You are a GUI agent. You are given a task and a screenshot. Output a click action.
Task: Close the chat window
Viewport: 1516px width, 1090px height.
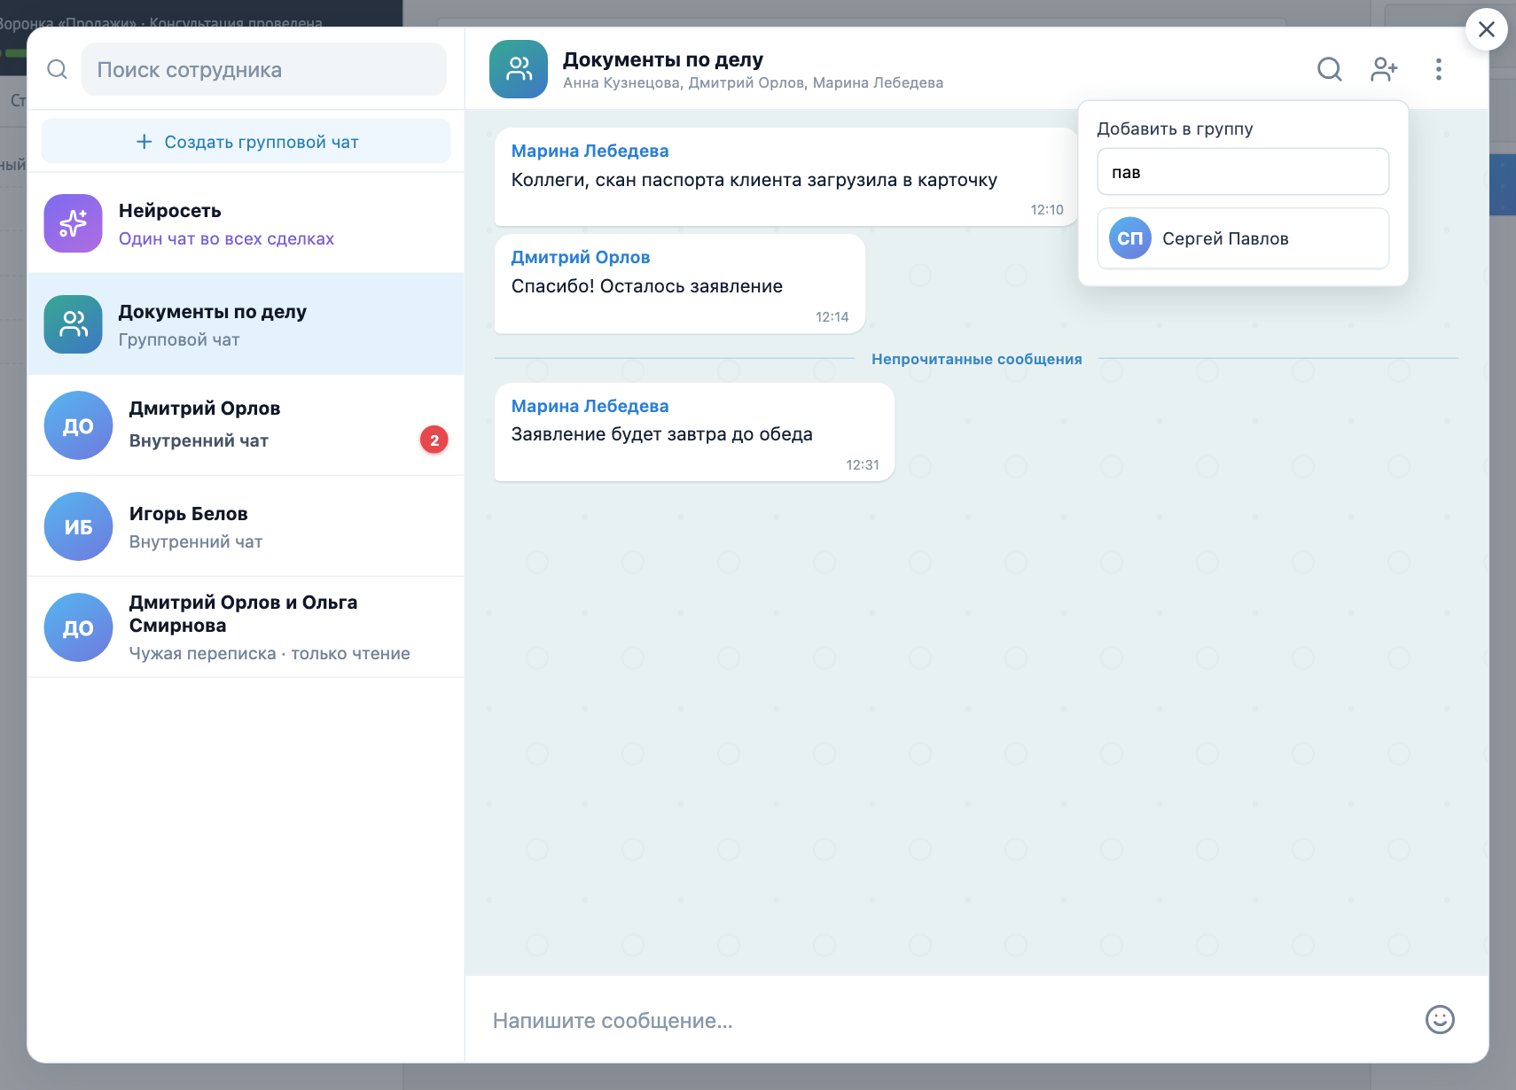1487,29
